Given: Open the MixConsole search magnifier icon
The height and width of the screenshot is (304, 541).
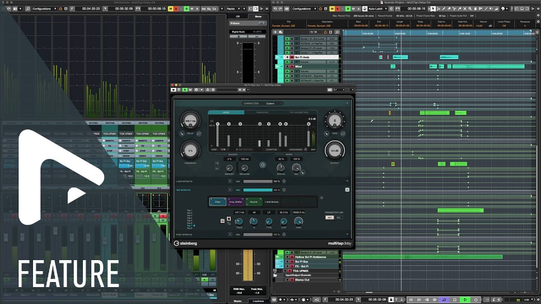Looking at the screenshot, I should pos(28,8).
